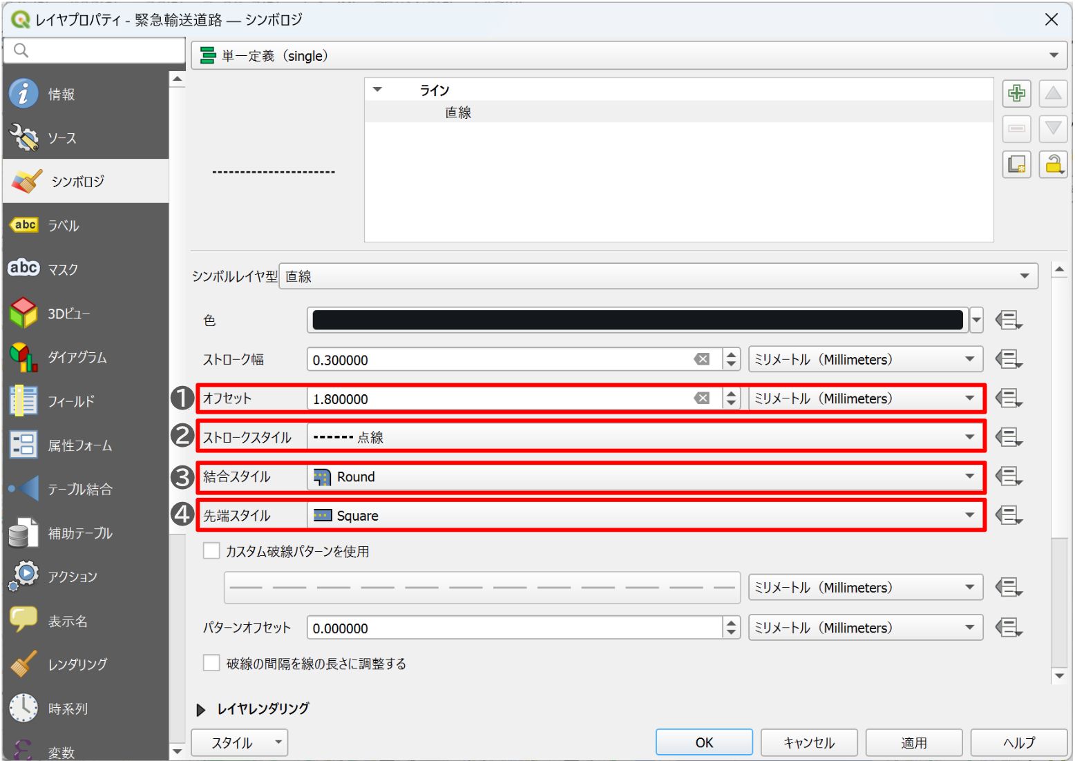This screenshot has height=761, width=1075.
Task: Click the パターンオフセット value field
Action: pyautogui.click(x=515, y=628)
